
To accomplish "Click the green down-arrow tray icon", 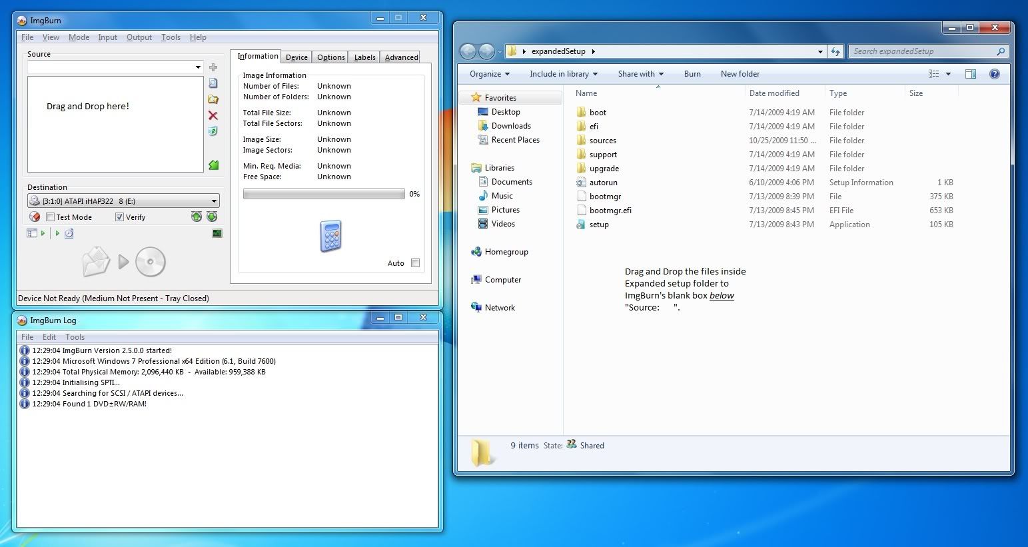I will (212, 217).
